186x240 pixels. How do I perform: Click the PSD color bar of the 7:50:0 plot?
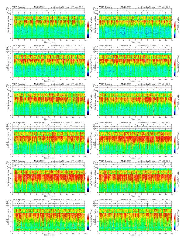(175, 68)
